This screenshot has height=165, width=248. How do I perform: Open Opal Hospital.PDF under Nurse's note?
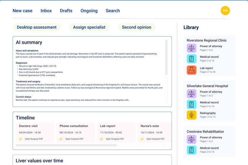156,139
